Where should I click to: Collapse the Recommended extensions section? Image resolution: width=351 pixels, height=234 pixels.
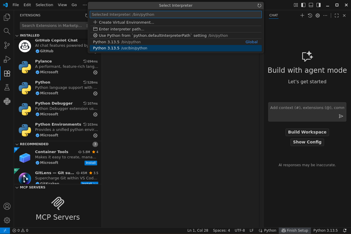coord(17,144)
